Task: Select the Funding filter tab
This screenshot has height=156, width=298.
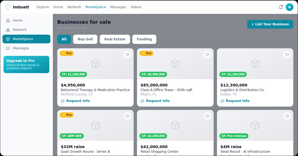Action: [x=144, y=39]
